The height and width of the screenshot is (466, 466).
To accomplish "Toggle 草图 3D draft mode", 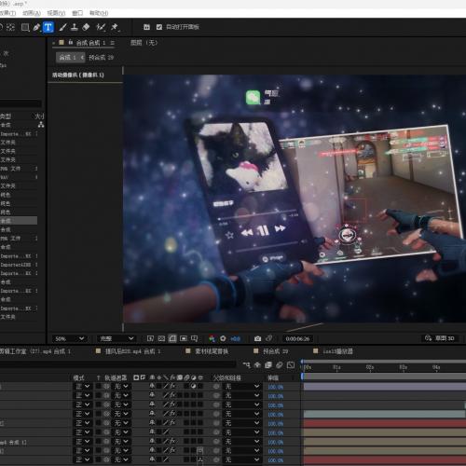I will point(440,338).
